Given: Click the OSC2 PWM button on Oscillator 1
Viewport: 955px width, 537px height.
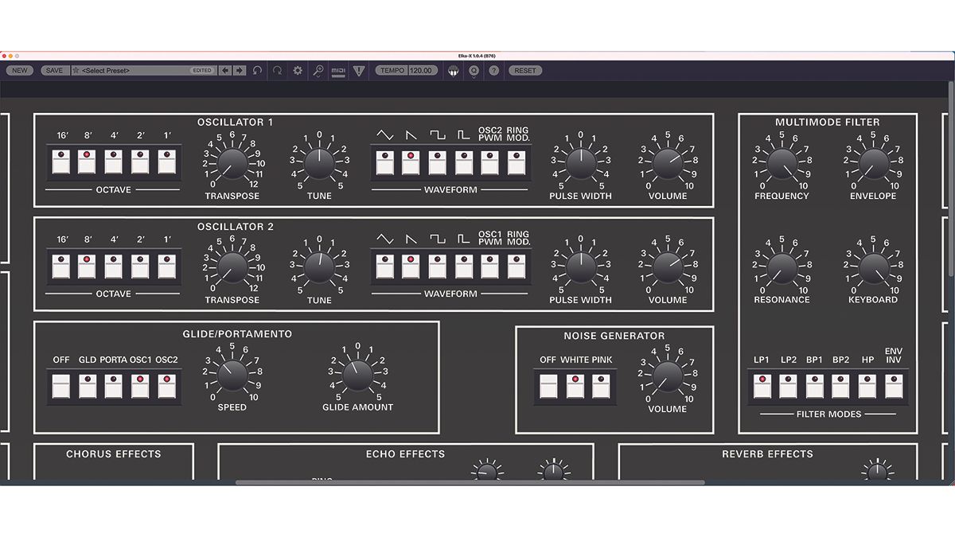Looking at the screenshot, I should click(490, 161).
